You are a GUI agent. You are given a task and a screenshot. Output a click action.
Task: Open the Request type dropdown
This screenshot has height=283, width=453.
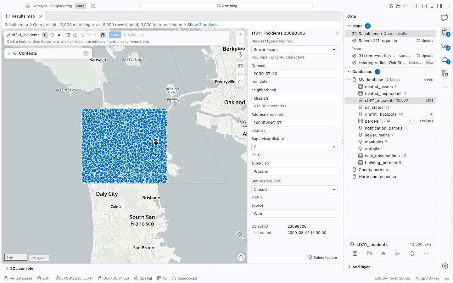coord(294,50)
